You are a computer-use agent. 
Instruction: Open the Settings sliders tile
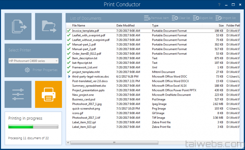(x=18, y=94)
